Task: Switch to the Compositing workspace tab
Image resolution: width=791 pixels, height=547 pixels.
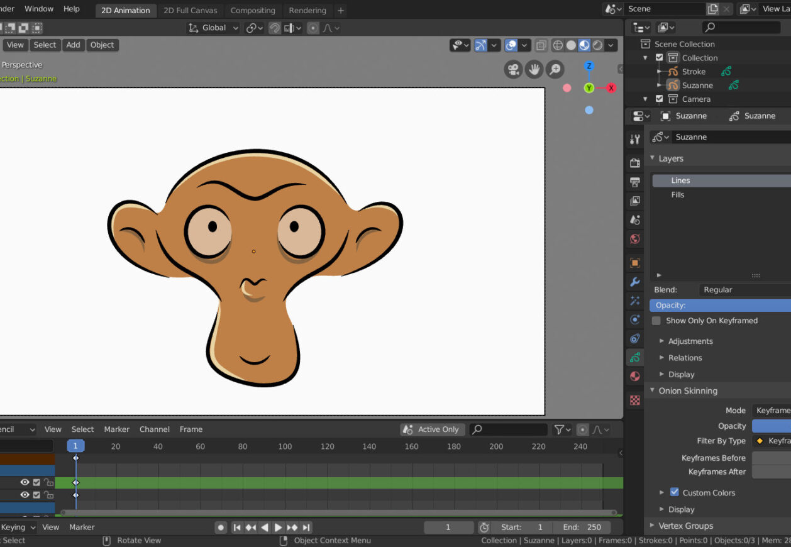Action: coord(253,10)
